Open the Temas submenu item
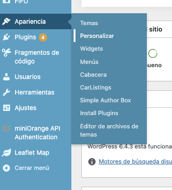 tap(89, 23)
